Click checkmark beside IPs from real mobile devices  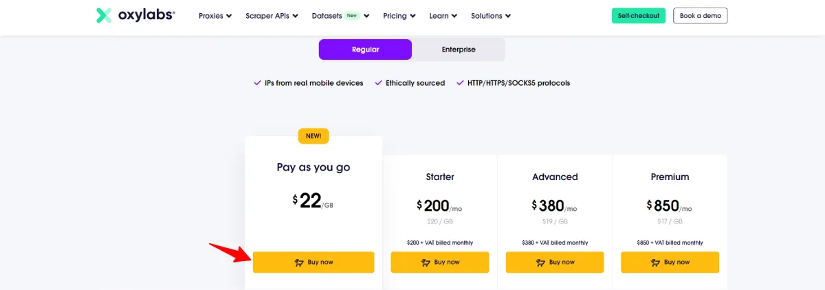coord(258,83)
